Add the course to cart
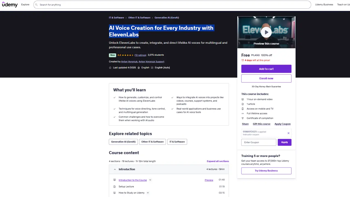Viewport: 350px width, 197px height. click(266, 69)
